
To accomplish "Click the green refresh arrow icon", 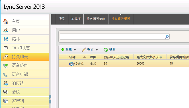I will 106,50.
